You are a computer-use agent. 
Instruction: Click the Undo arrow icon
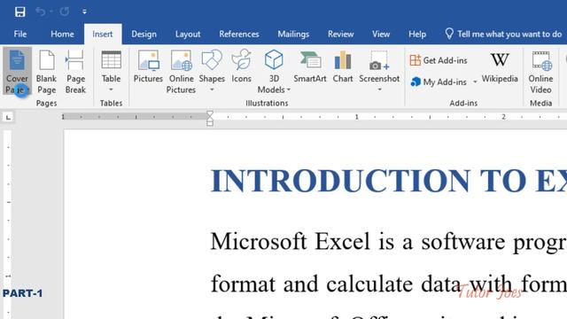[x=40, y=12]
